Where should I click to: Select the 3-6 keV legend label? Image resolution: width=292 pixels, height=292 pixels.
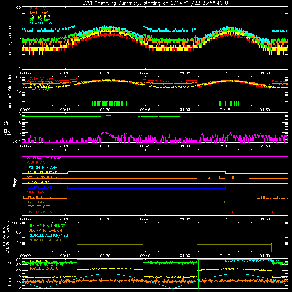(38, 9)
